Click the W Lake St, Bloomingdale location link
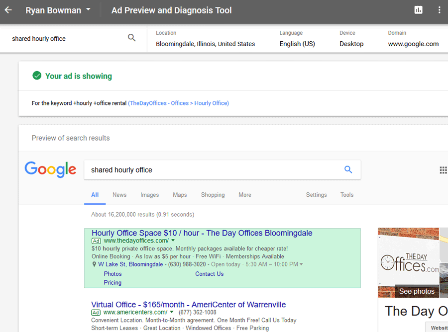This screenshot has width=448, height=332. pos(130,264)
